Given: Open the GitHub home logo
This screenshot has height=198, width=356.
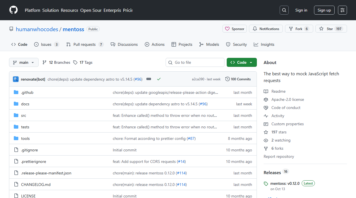Looking at the screenshot, I should 14,10.
